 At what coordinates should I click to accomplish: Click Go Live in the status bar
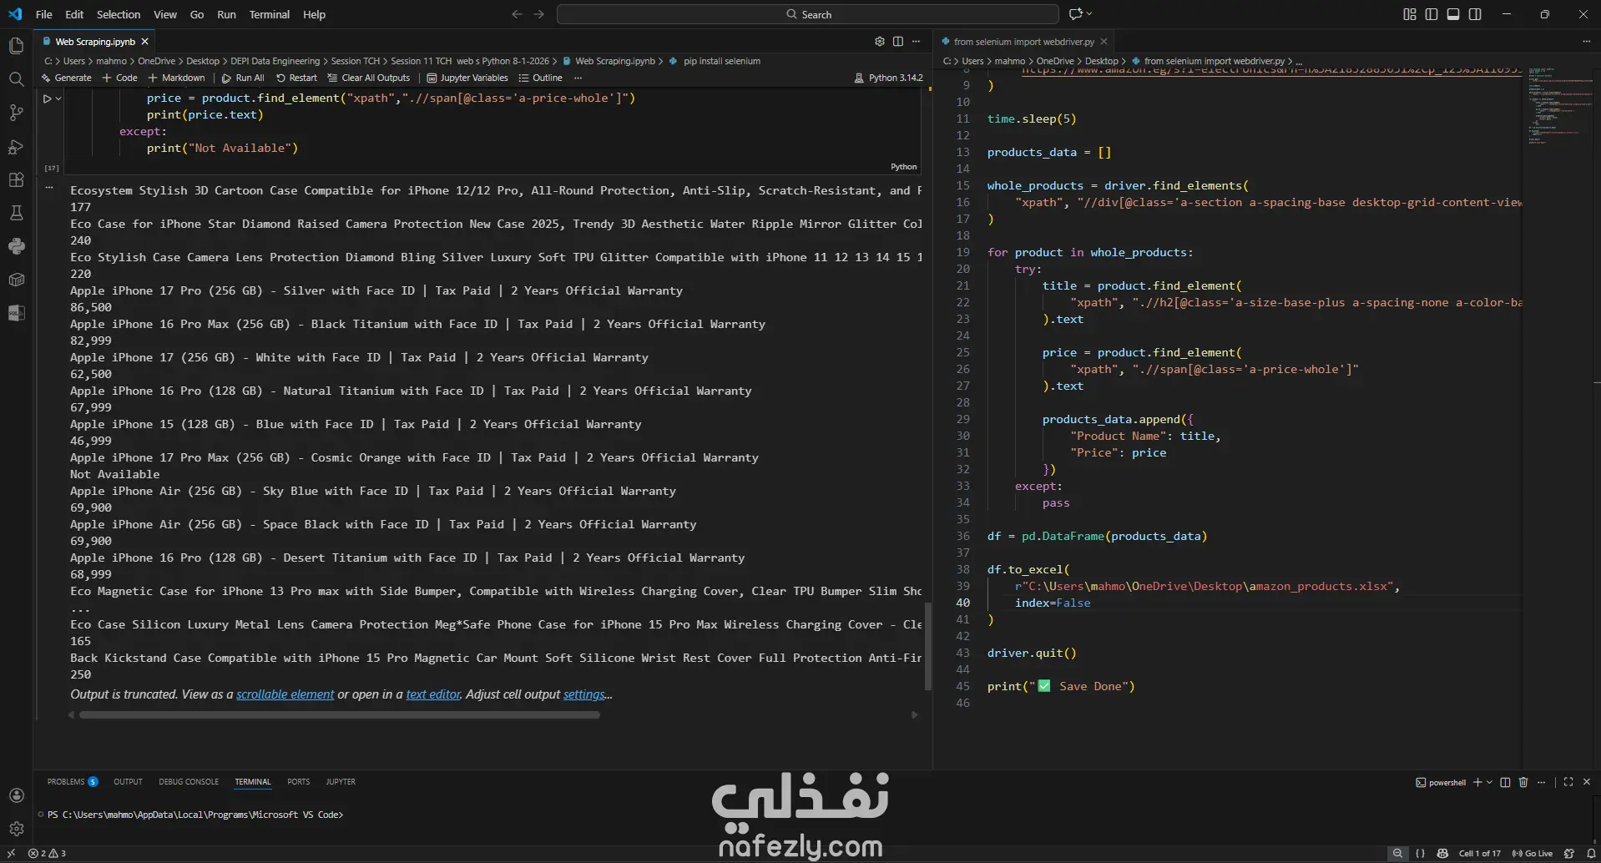click(x=1533, y=853)
